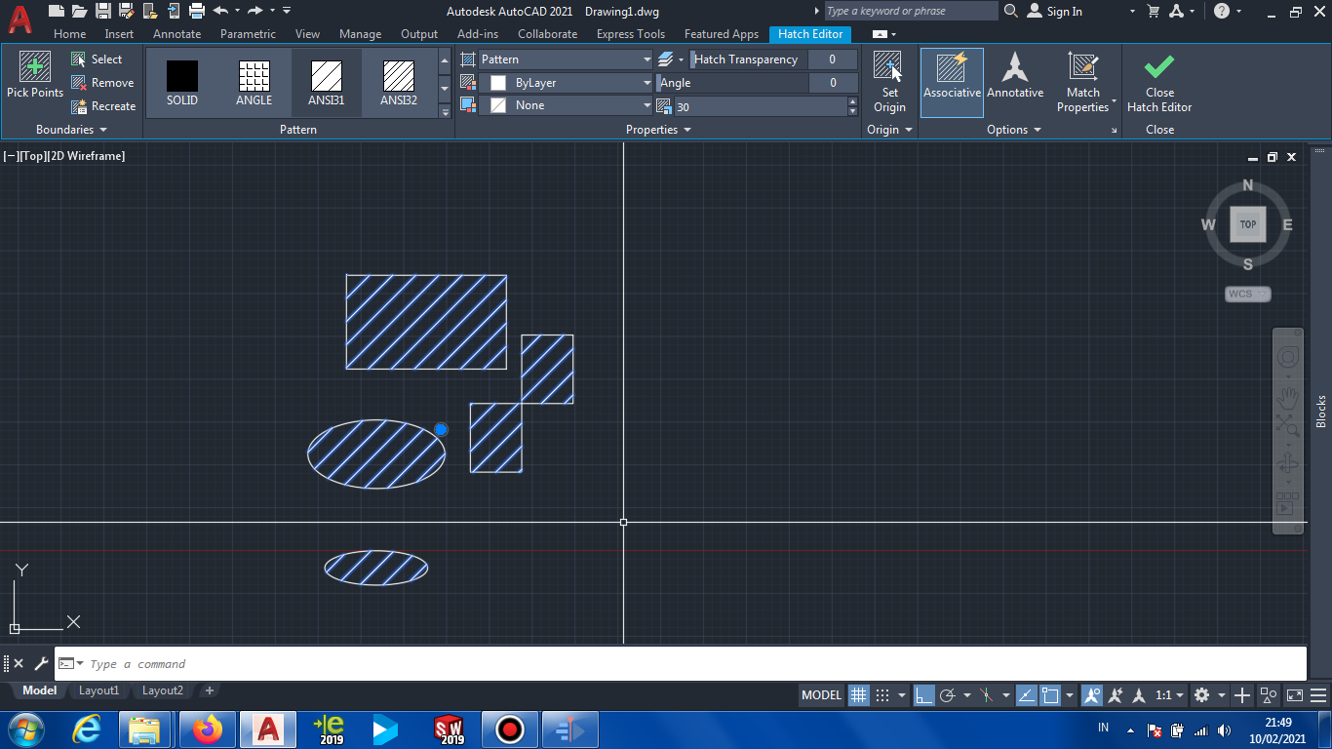This screenshot has width=1332, height=749.
Task: Open the Express Tools menu
Action: click(x=630, y=33)
